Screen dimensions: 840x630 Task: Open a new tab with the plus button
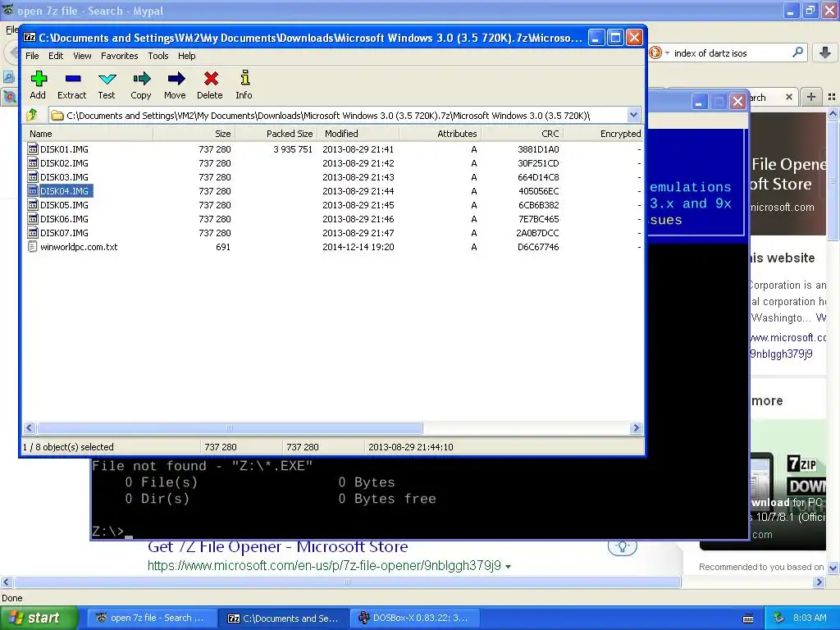(811, 97)
